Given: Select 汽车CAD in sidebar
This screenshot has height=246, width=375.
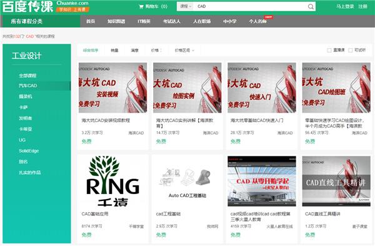Looking at the screenshot, I should 27,86.
